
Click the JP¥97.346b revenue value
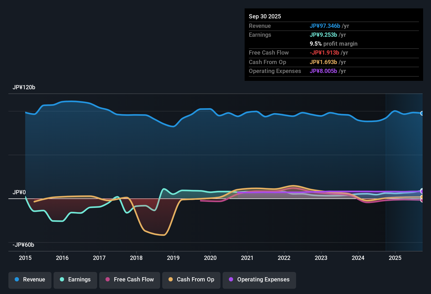(x=325, y=26)
